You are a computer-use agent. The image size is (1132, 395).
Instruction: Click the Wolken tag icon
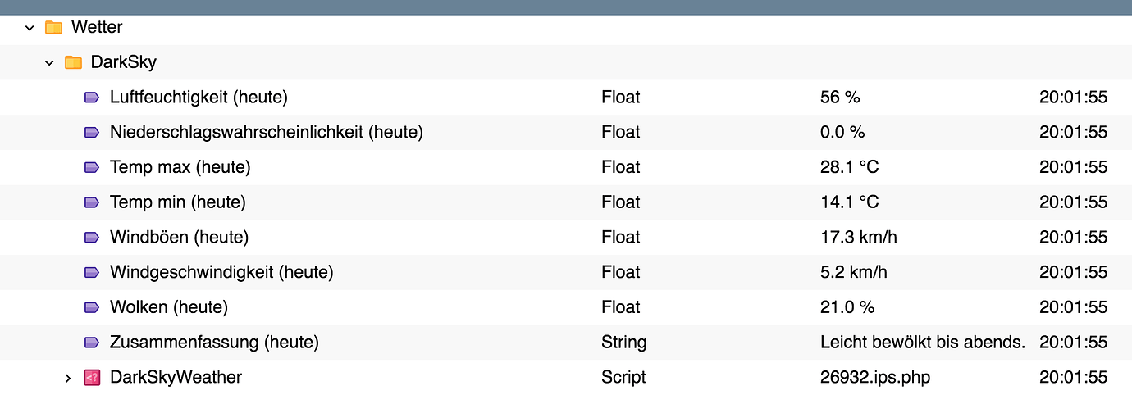pyautogui.click(x=92, y=307)
